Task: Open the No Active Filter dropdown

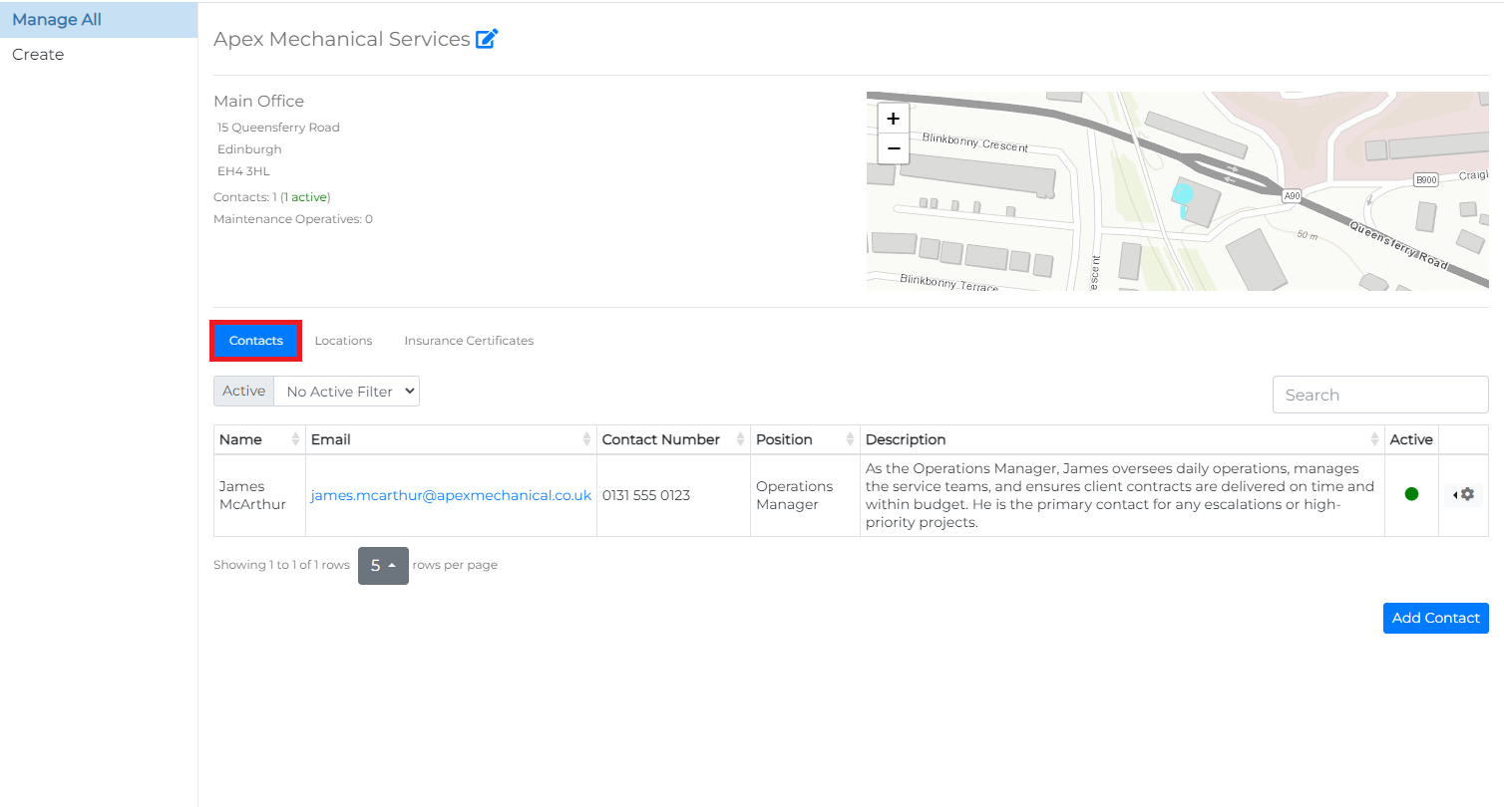Action: (346, 392)
